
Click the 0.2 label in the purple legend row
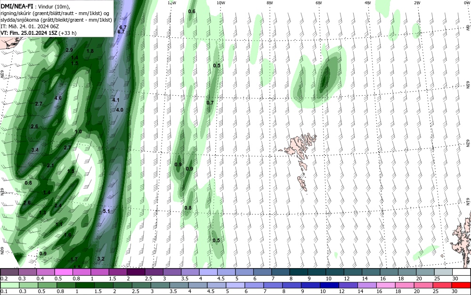[x=4, y=279]
